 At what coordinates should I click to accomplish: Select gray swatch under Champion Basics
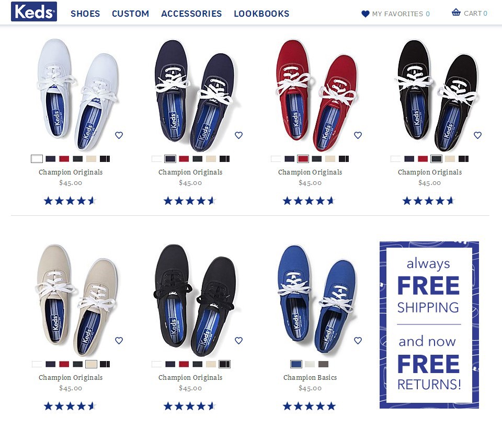pyautogui.click(x=323, y=364)
